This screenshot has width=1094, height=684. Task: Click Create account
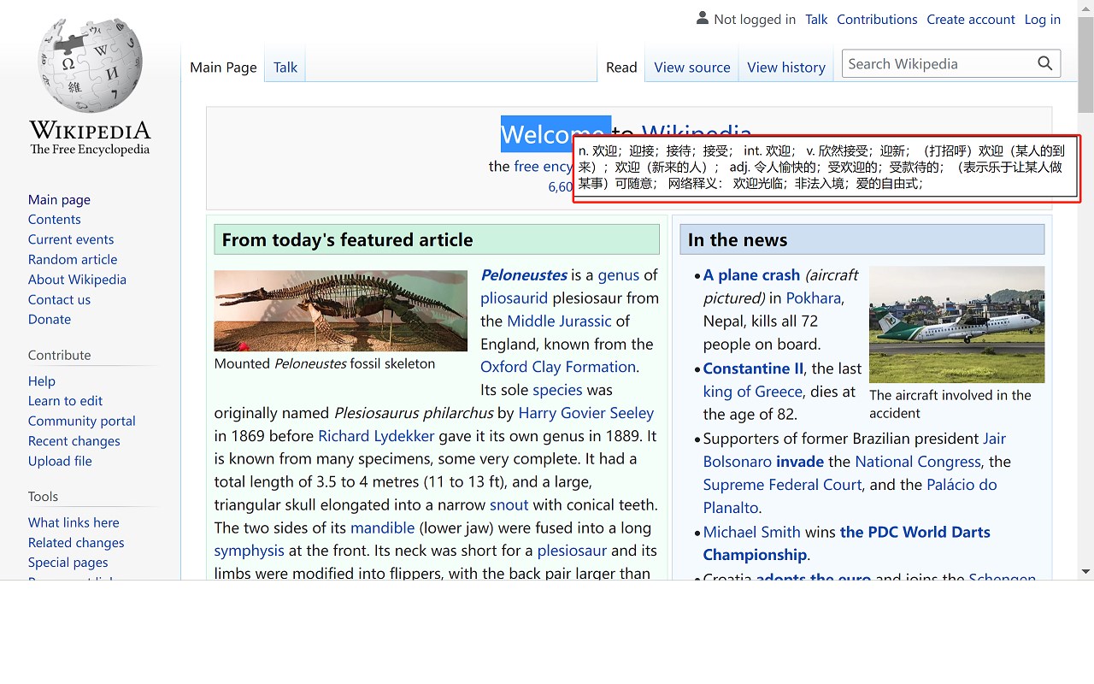tap(971, 19)
